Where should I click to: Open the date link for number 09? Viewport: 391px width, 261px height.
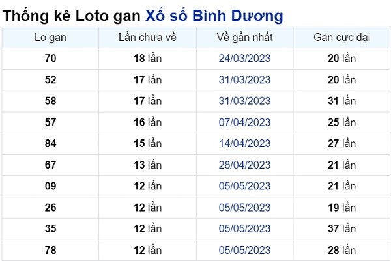click(244, 186)
